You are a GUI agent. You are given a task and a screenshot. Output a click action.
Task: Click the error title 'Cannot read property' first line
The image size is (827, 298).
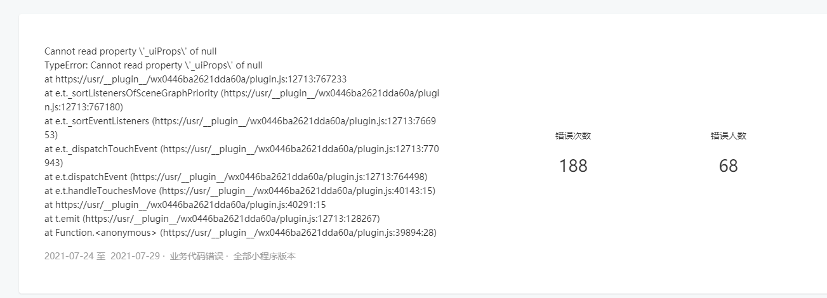coord(131,51)
